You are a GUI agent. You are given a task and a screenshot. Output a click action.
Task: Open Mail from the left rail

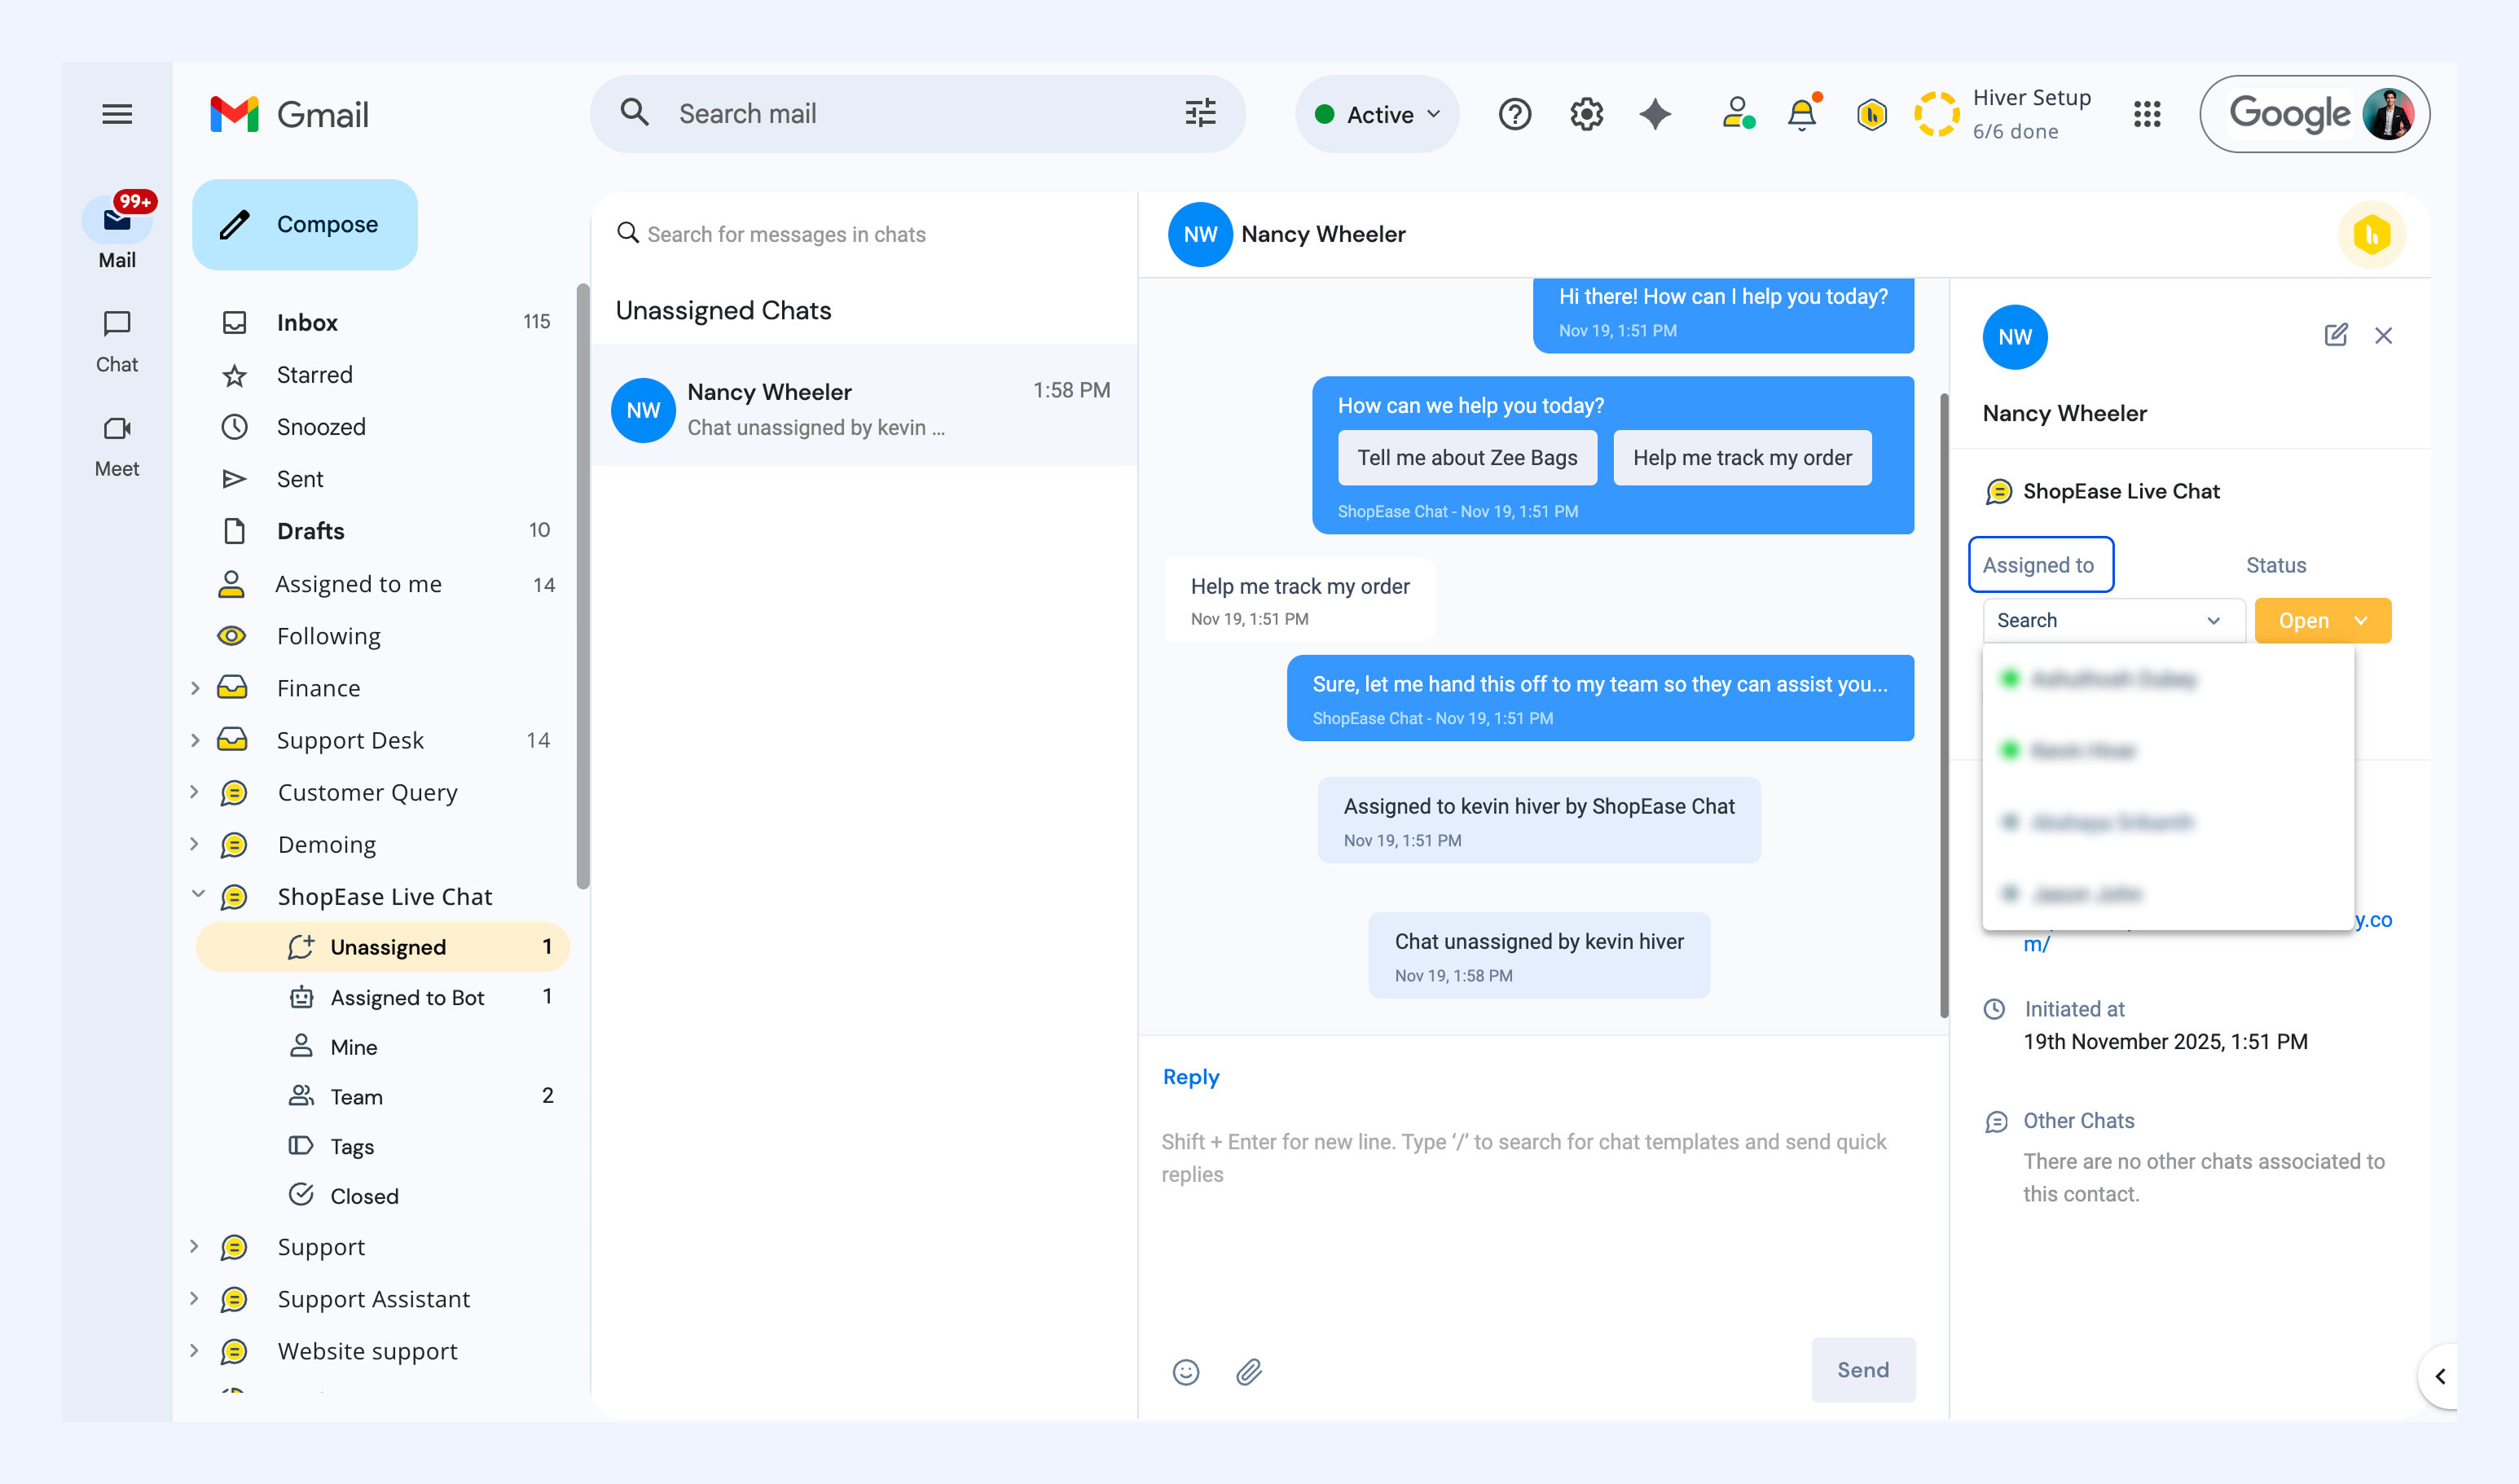[x=117, y=233]
